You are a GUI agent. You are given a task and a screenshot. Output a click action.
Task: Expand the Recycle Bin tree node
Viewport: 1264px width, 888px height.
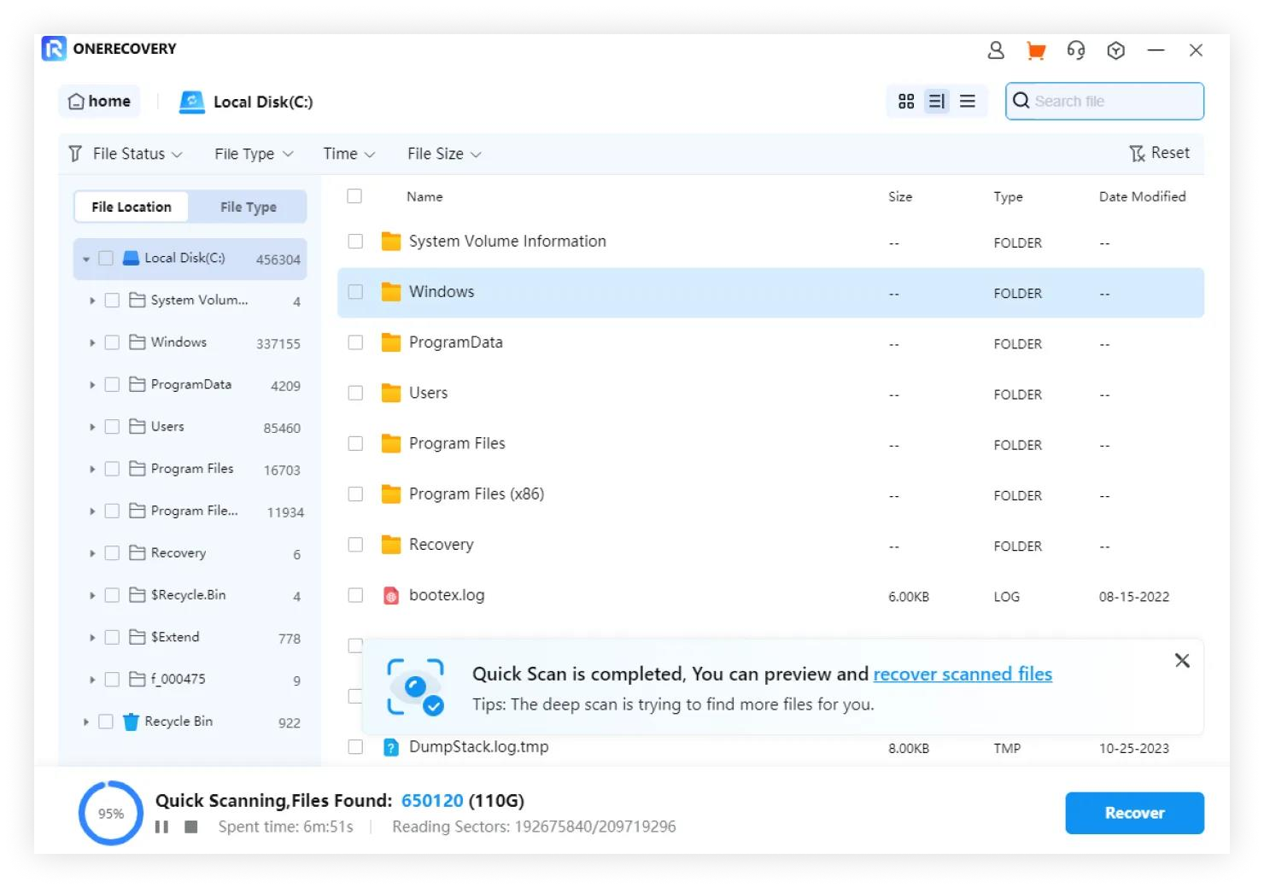point(86,722)
